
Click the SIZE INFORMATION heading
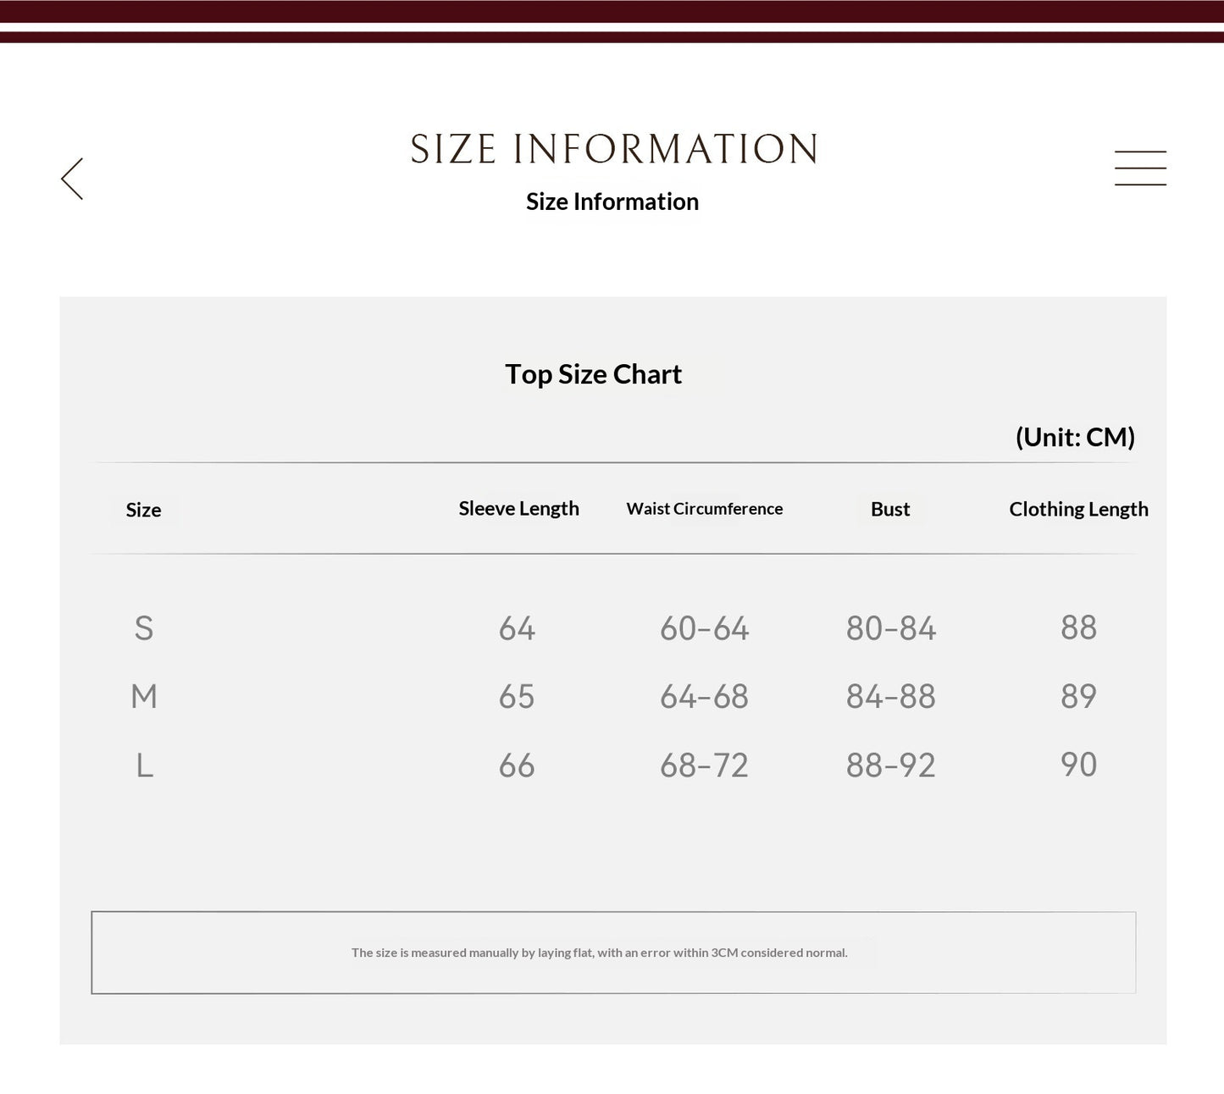click(x=614, y=149)
